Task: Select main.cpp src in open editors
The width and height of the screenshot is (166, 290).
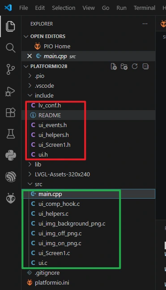Action: (88, 56)
